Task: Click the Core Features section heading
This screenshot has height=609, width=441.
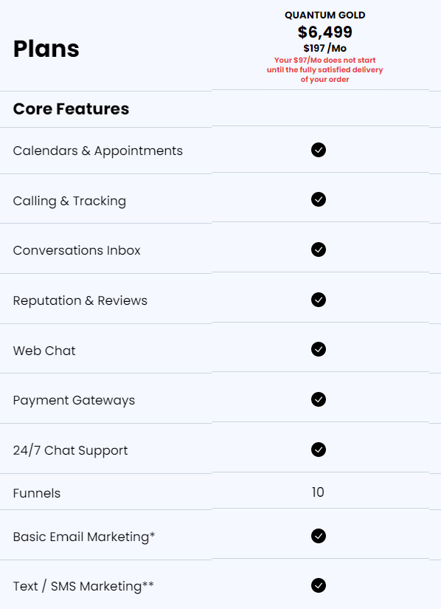Action: (x=71, y=109)
